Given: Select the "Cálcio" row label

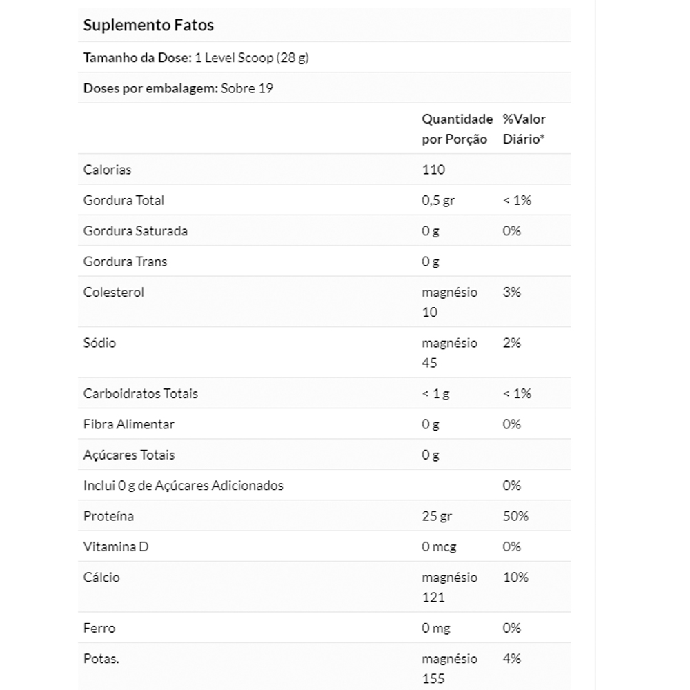Looking at the screenshot, I should click(x=101, y=577).
